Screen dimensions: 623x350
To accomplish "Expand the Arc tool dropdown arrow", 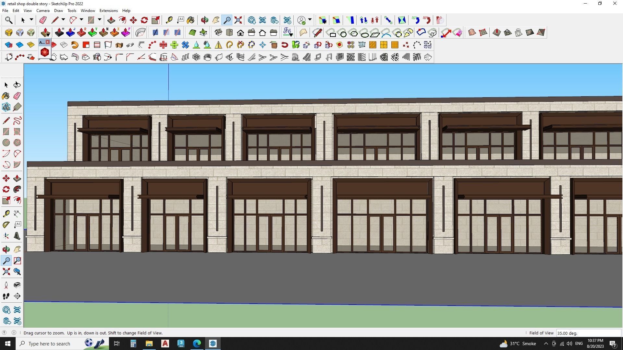I will (x=81, y=20).
